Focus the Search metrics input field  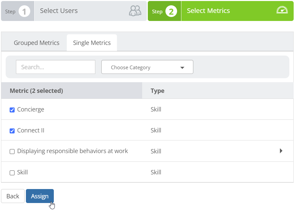55,67
